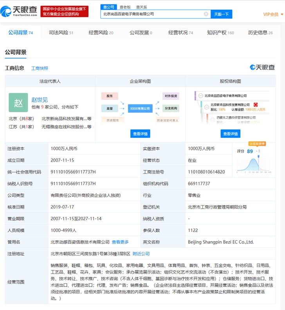285x310 pixels.
Task: Click 查看详情 under 企业架构图
Action: [140, 134]
